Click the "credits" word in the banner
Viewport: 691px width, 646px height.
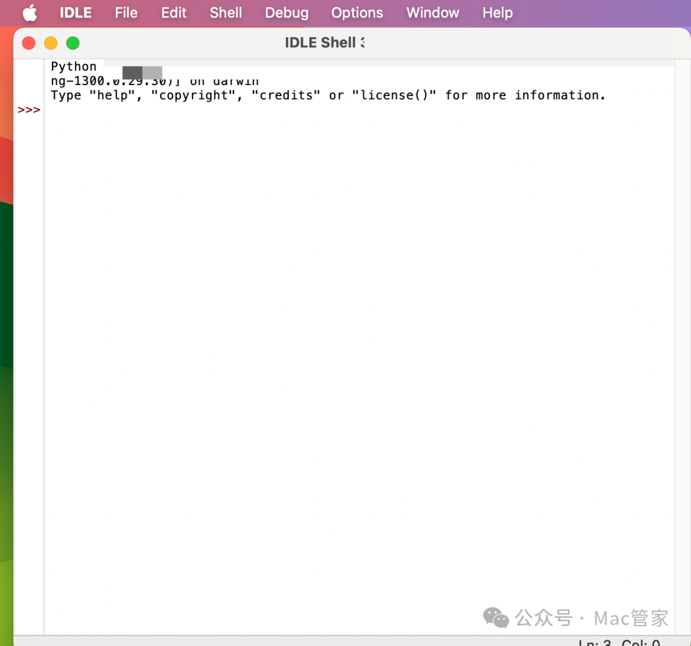point(289,95)
